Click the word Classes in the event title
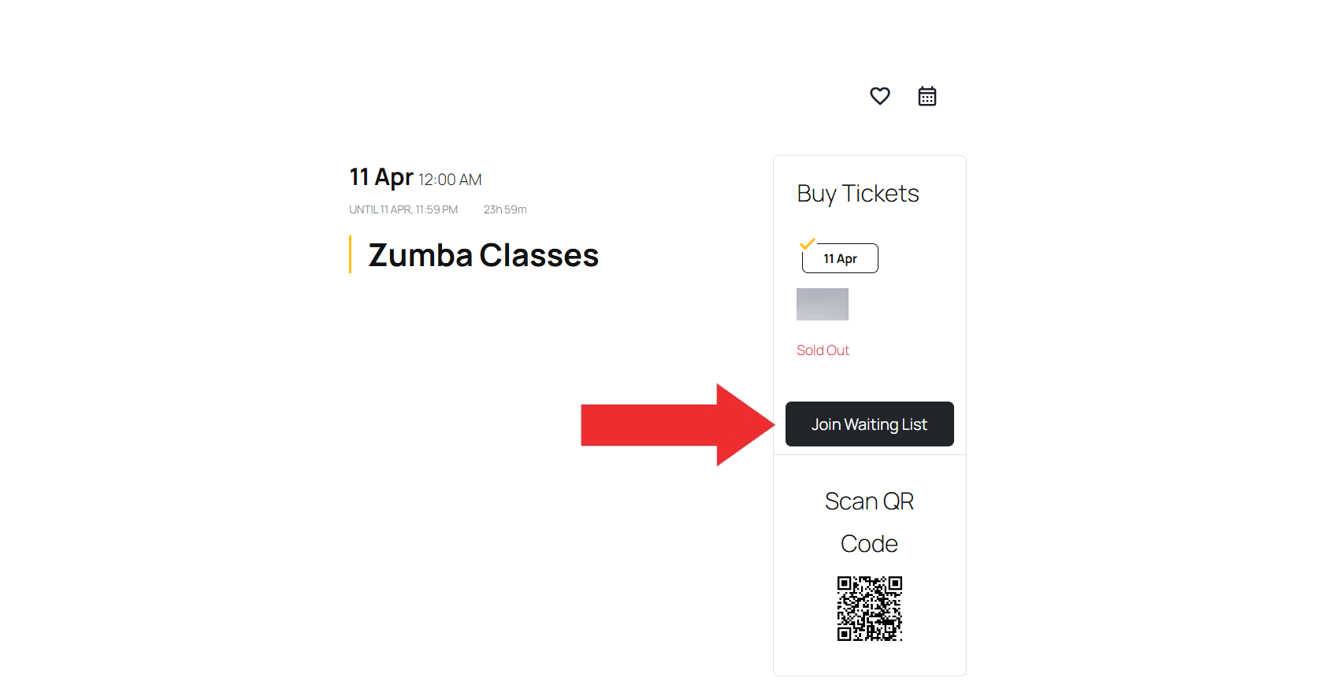The height and width of the screenshot is (685, 1326). tap(539, 255)
